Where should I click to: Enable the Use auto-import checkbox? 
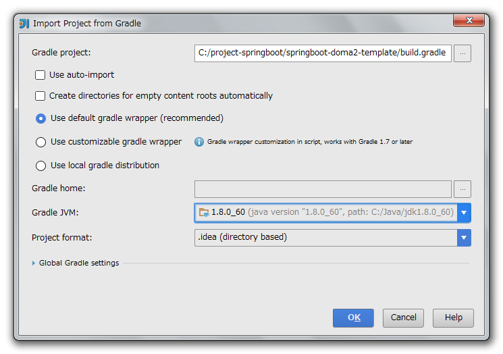click(40, 75)
